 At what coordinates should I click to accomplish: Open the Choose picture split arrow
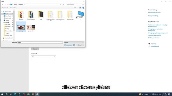click(74, 45)
